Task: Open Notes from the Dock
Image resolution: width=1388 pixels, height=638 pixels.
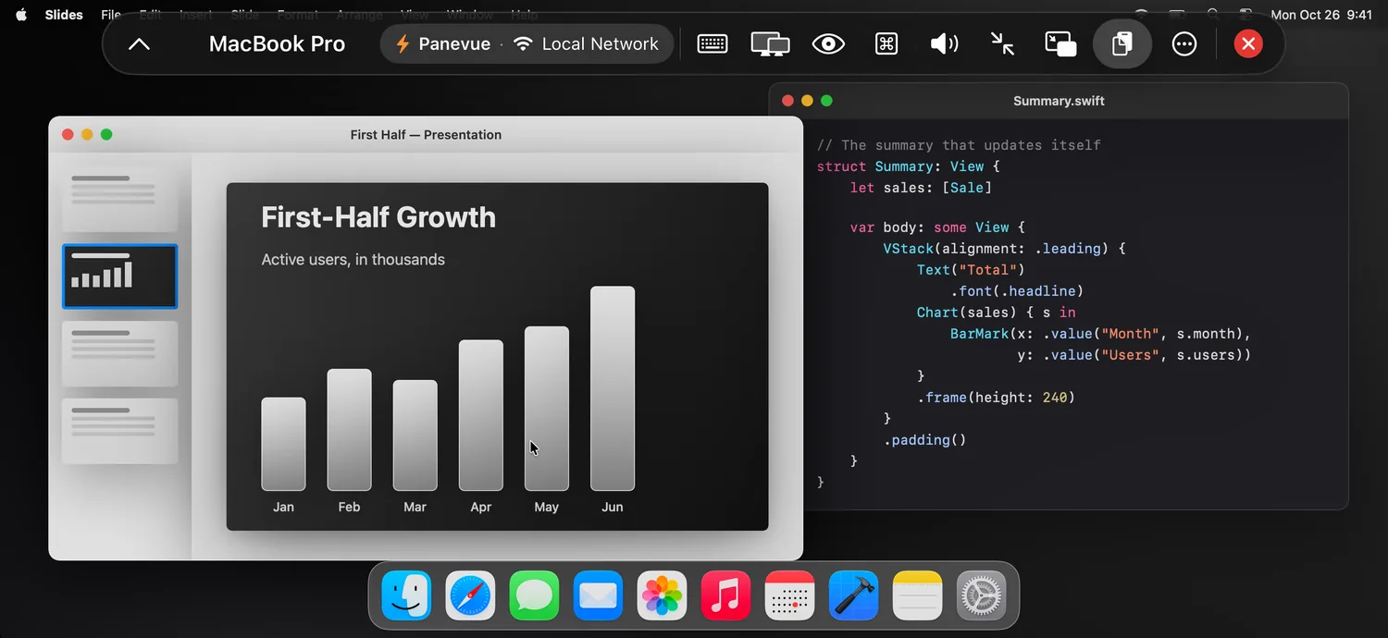Action: 917,595
